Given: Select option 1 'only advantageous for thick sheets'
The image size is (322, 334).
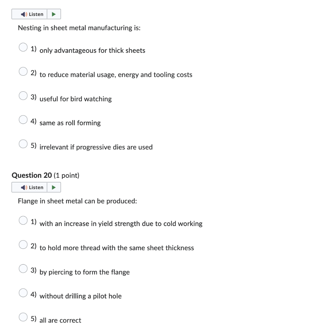Looking at the screenshot, I should point(23,47).
